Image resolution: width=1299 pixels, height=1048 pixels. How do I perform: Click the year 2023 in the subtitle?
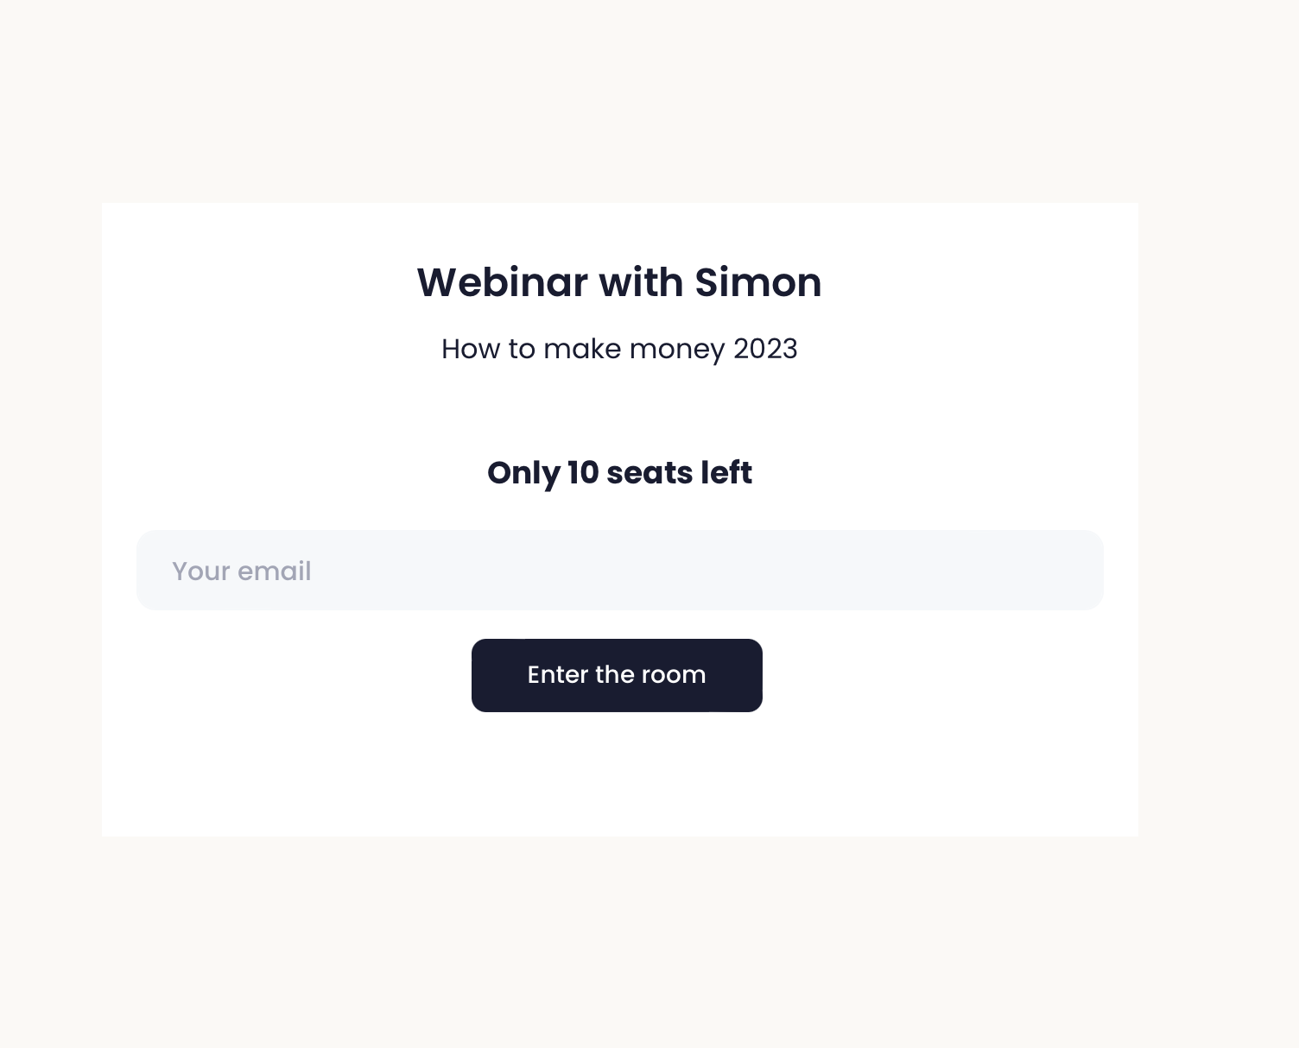pyautogui.click(x=765, y=349)
